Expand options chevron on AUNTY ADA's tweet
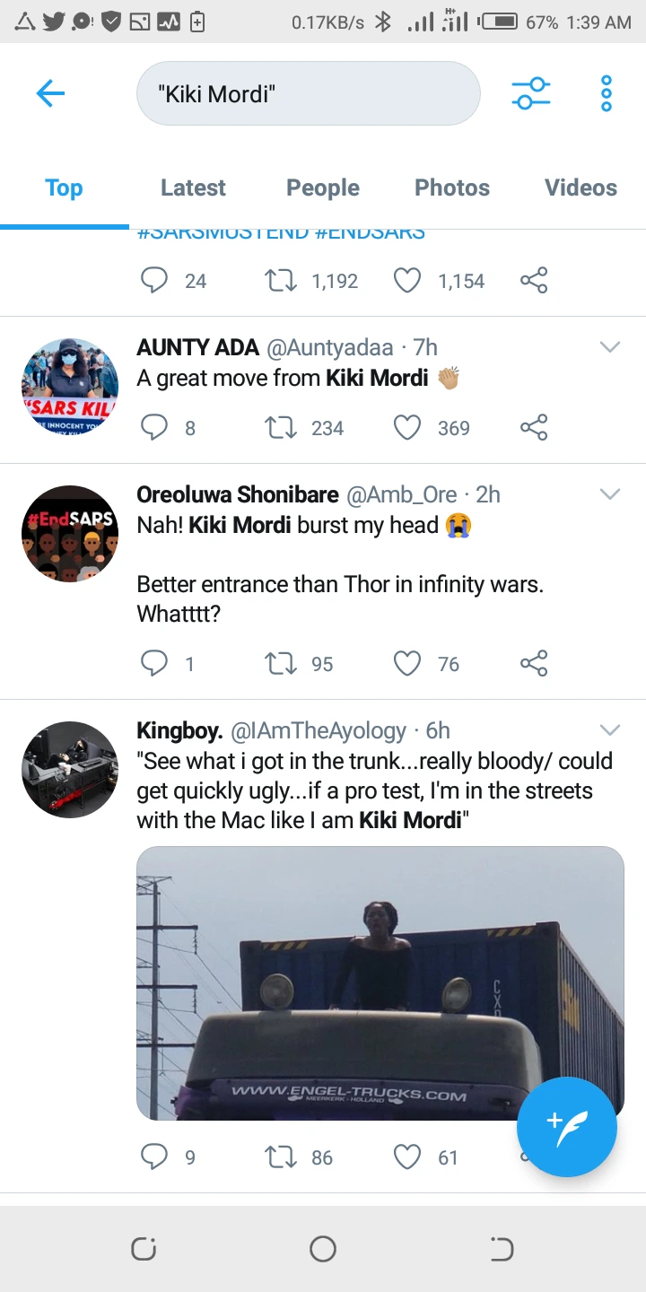 610,347
